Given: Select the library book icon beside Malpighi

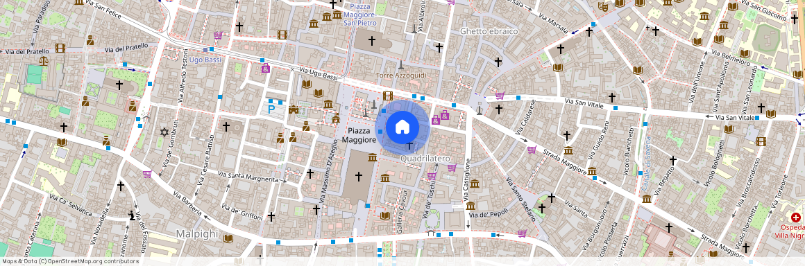Looking at the screenshot, I should tap(228, 239).
